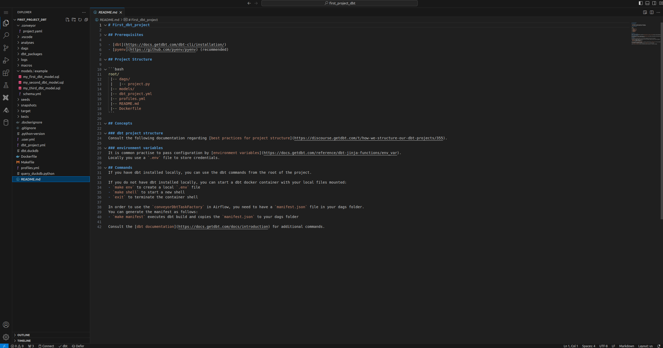The height and width of the screenshot is (348, 663).
Task: Open the Manage settings gear
Action: tap(6, 337)
